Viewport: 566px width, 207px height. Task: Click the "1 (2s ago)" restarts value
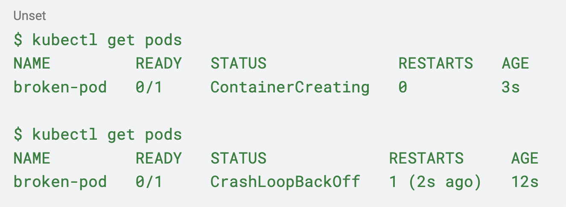point(435,182)
